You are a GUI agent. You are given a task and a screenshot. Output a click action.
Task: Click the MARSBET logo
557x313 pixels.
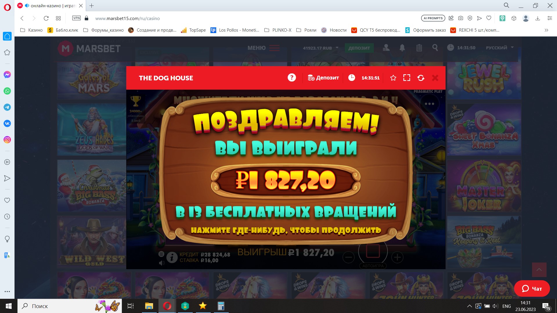pos(89,48)
